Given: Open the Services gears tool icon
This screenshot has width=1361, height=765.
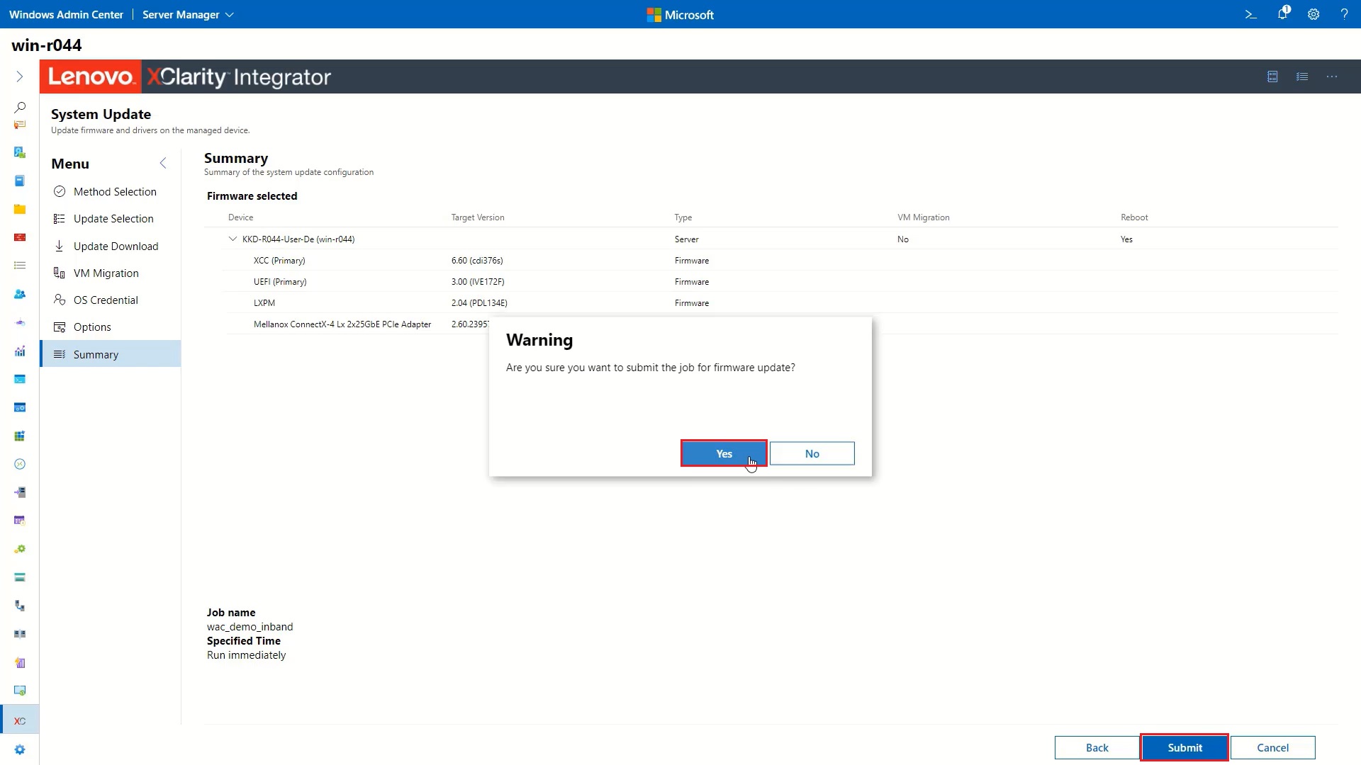Looking at the screenshot, I should [20, 549].
